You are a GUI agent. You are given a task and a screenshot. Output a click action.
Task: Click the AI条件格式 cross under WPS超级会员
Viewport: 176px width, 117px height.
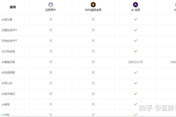point(93,94)
